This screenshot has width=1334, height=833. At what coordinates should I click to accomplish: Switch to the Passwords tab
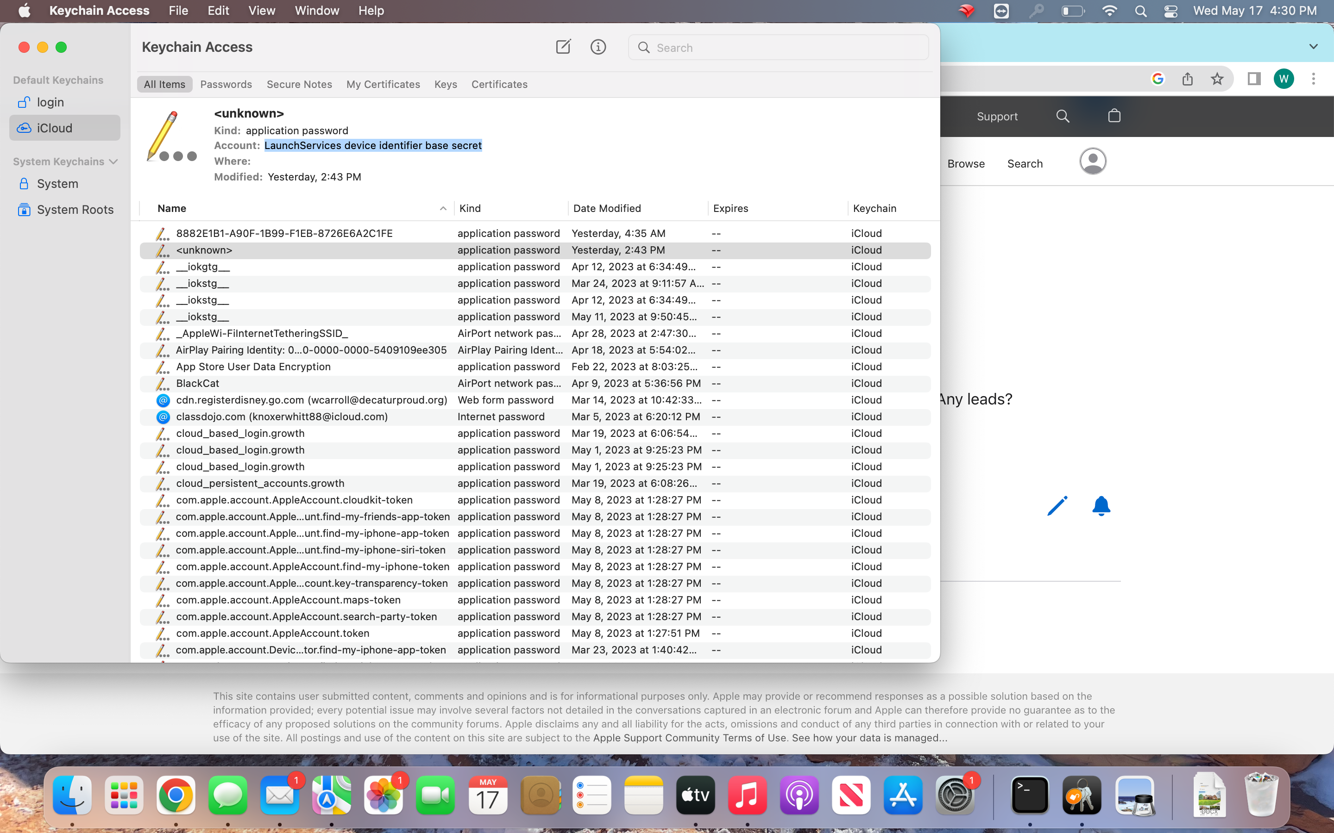point(226,84)
